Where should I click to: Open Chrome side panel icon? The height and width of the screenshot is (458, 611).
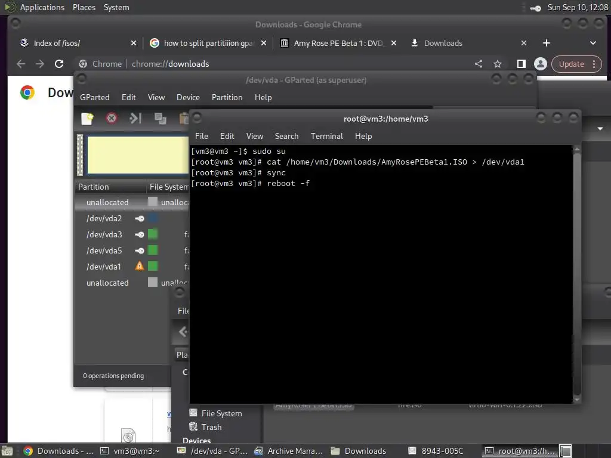coord(521,64)
